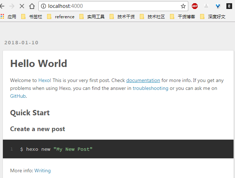Go back using the browser back arrow
This screenshot has width=235, height=178.
coord(2,6)
